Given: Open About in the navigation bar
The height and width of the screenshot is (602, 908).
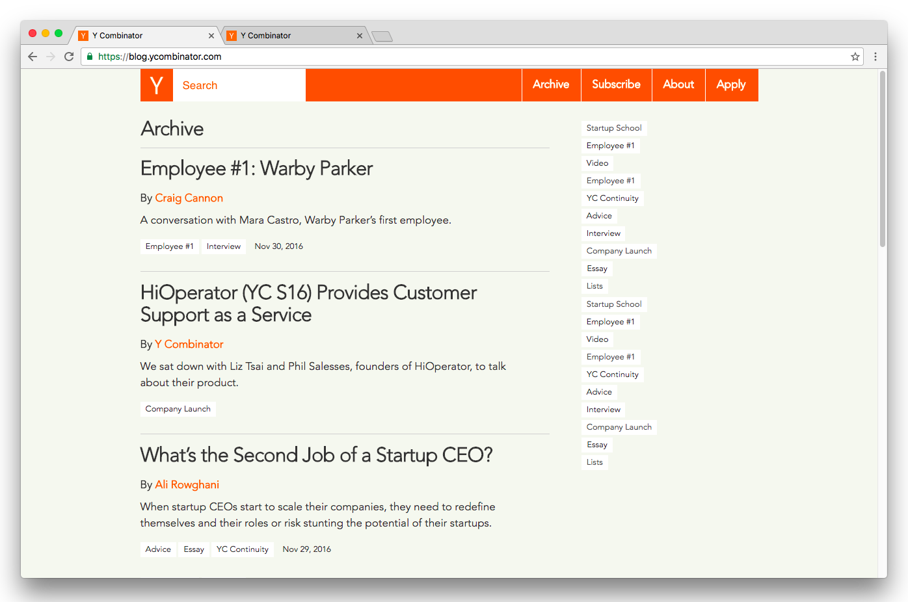Looking at the screenshot, I should pos(678,85).
